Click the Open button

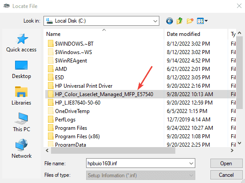[226, 164]
